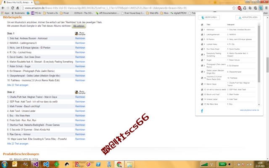Open the Apps shortcut in bookmarks bar
The width and height of the screenshot is (269, 168).
click(x=5, y=13)
